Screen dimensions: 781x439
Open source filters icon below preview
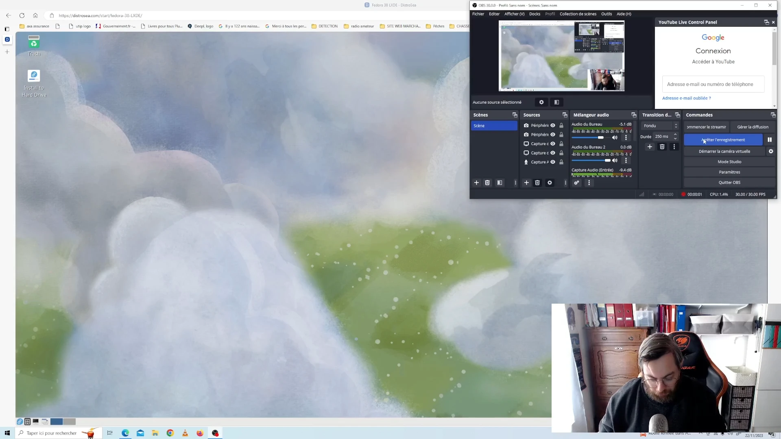[x=556, y=102]
